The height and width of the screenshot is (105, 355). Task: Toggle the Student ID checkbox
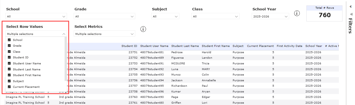pos(9,58)
